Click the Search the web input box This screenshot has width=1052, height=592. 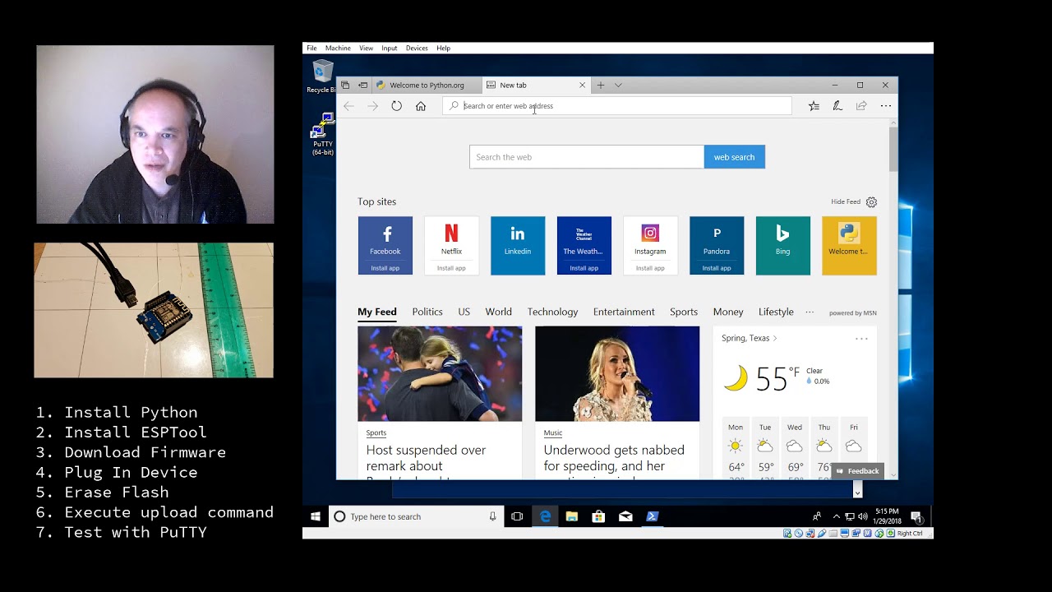[x=587, y=157]
